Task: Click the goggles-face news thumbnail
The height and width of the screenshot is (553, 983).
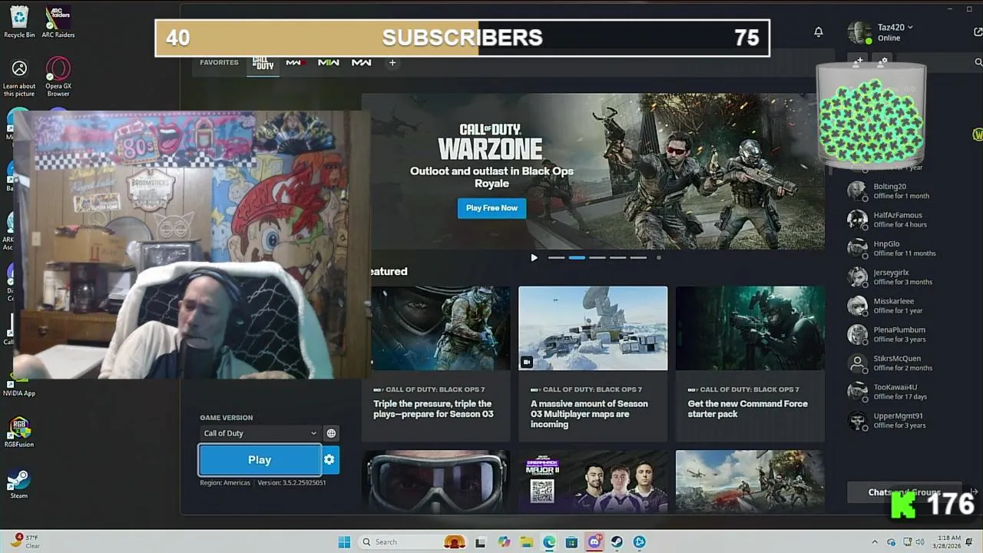Action: (x=435, y=481)
